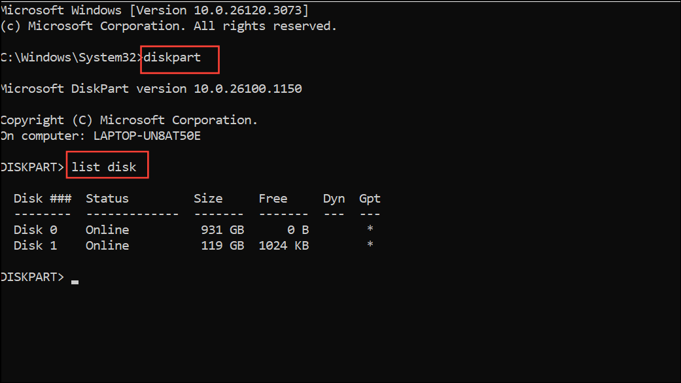
Task: Click the 1024 KB free value
Action: click(284, 245)
